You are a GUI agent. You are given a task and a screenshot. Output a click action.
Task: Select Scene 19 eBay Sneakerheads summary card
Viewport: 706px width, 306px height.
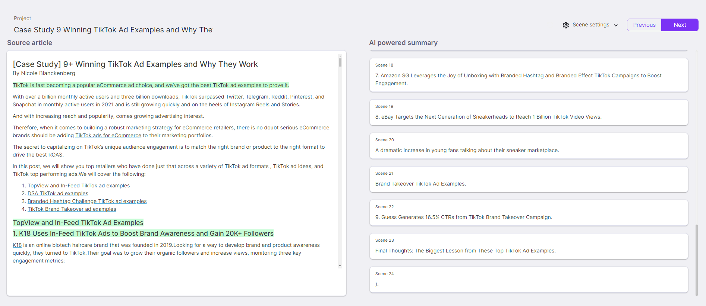[x=529, y=112]
